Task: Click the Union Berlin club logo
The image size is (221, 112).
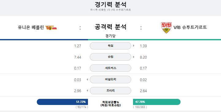Action: point(51,28)
